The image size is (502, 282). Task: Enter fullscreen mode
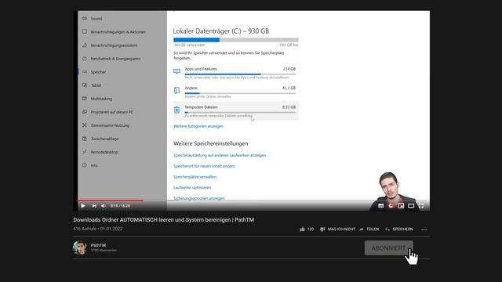coord(421,206)
